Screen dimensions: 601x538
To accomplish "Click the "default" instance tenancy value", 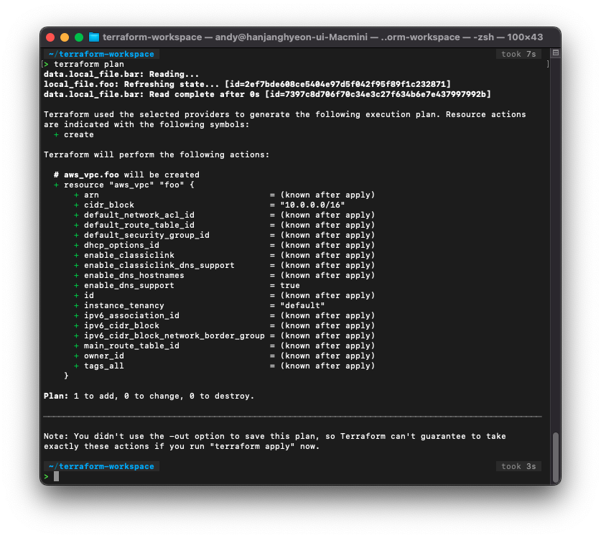I will click(x=302, y=305).
